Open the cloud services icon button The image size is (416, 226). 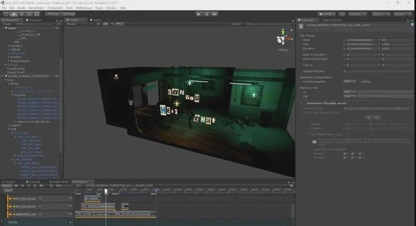[342, 14]
